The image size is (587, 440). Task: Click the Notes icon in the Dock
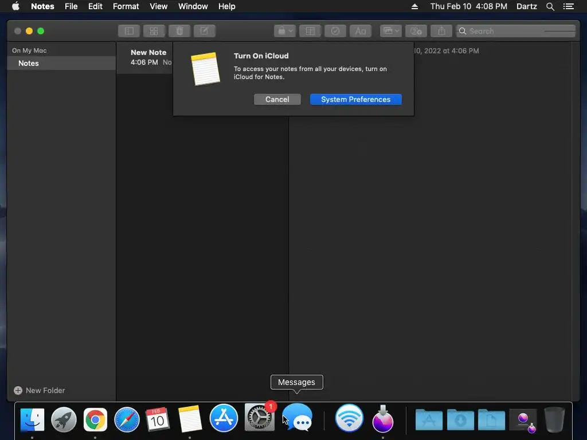click(x=190, y=419)
